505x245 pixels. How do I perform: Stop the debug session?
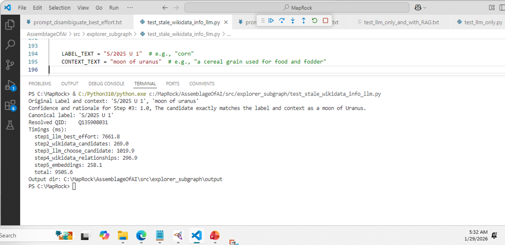point(325,21)
